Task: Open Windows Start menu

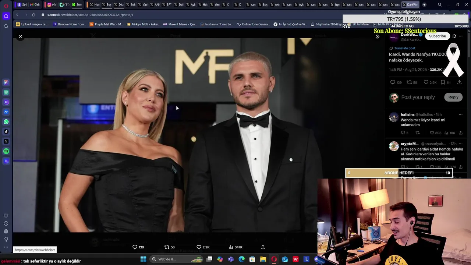Action: [x=143, y=259]
